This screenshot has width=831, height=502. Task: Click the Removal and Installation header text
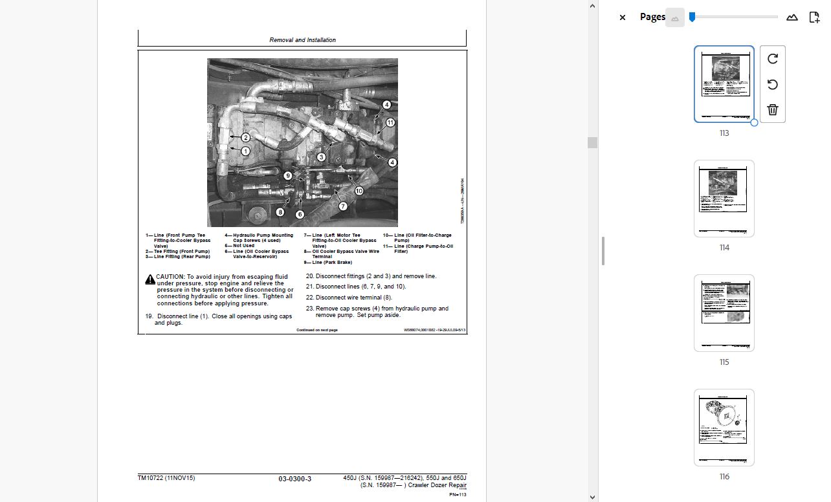(302, 40)
